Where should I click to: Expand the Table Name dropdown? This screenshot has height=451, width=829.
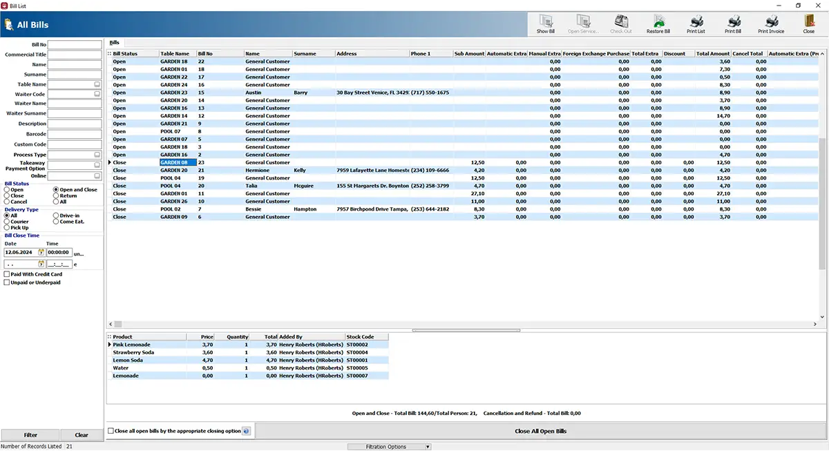(x=97, y=84)
